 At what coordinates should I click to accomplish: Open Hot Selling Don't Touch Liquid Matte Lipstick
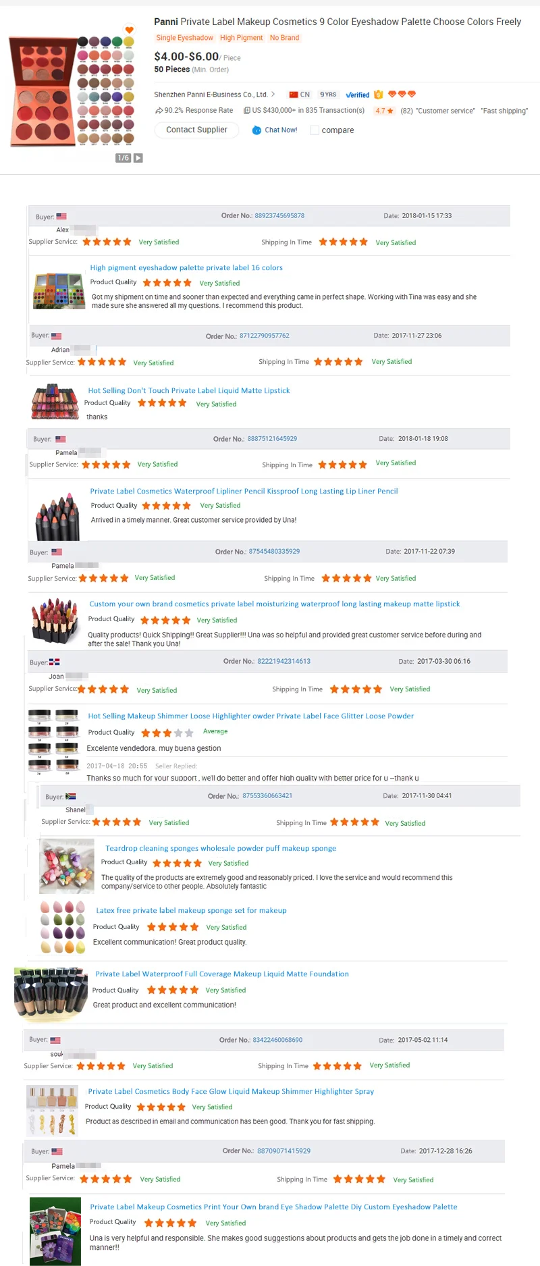(x=188, y=391)
